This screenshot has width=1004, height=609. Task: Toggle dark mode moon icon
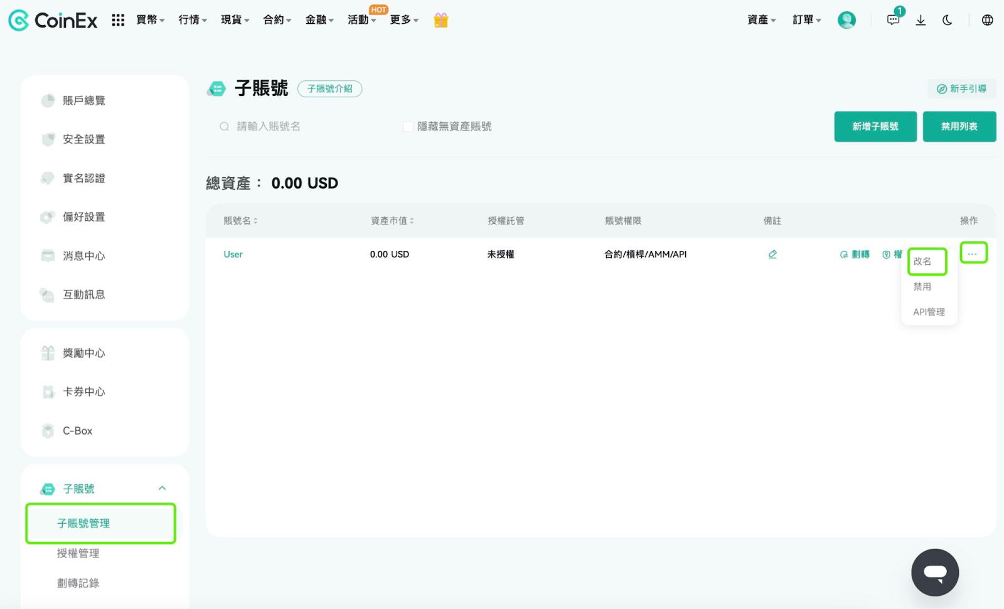pyautogui.click(x=948, y=20)
